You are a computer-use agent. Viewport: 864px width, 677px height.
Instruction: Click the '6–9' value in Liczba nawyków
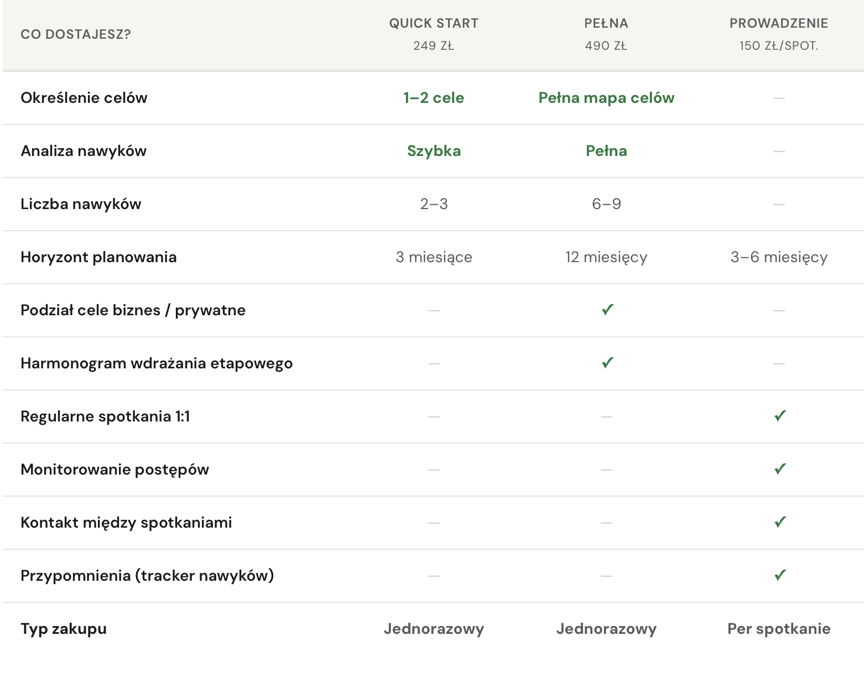click(x=606, y=204)
